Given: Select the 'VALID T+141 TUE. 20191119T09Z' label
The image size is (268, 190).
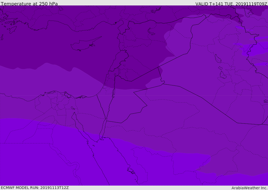Looking at the screenshot, I should click(x=231, y=4).
